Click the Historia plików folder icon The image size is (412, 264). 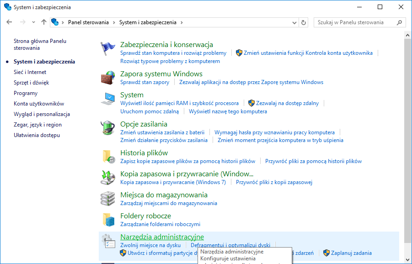point(108,157)
